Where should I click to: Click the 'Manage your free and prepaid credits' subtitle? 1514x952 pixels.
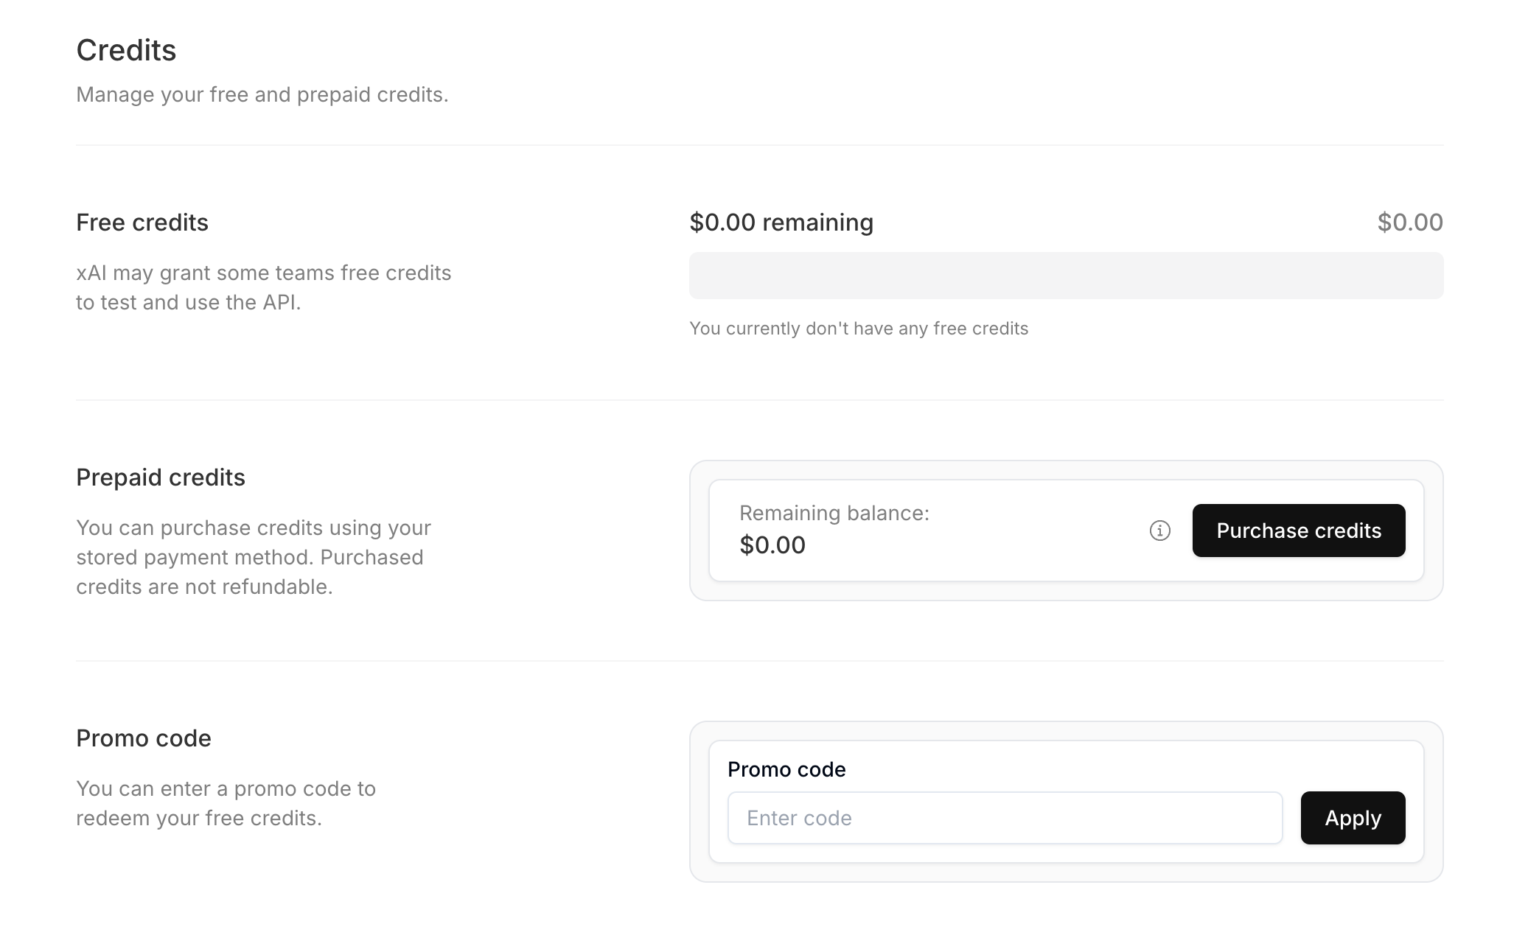[262, 94]
